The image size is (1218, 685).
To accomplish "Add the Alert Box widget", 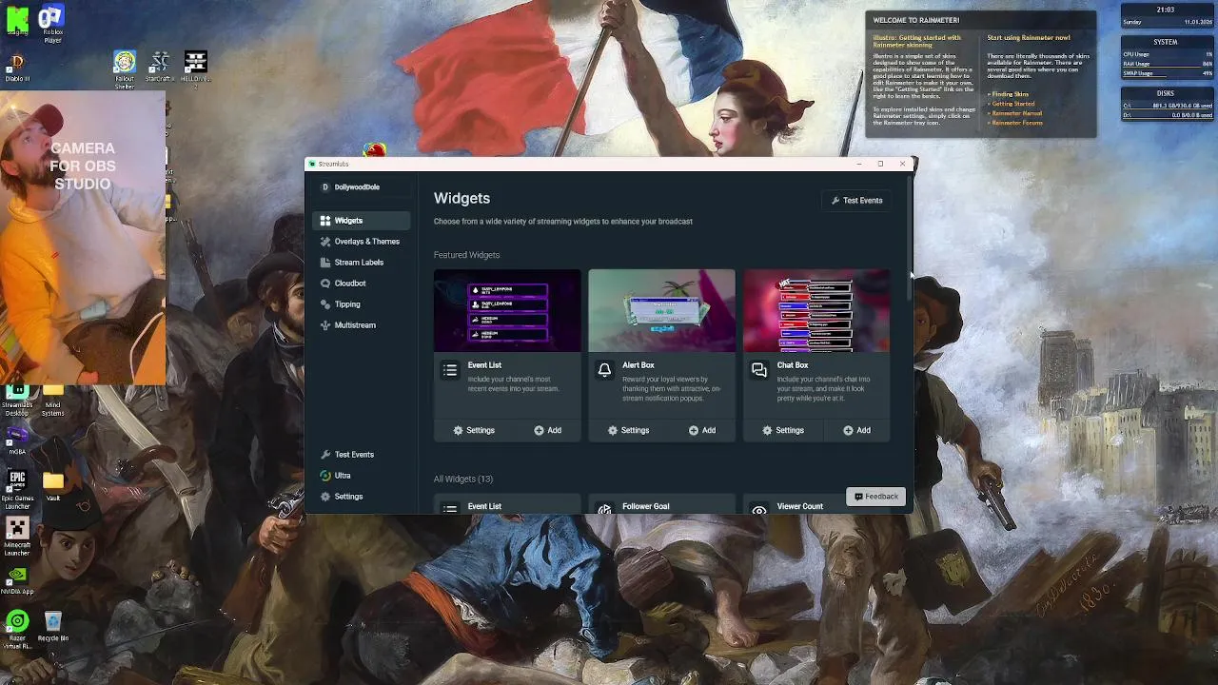I will pos(702,430).
